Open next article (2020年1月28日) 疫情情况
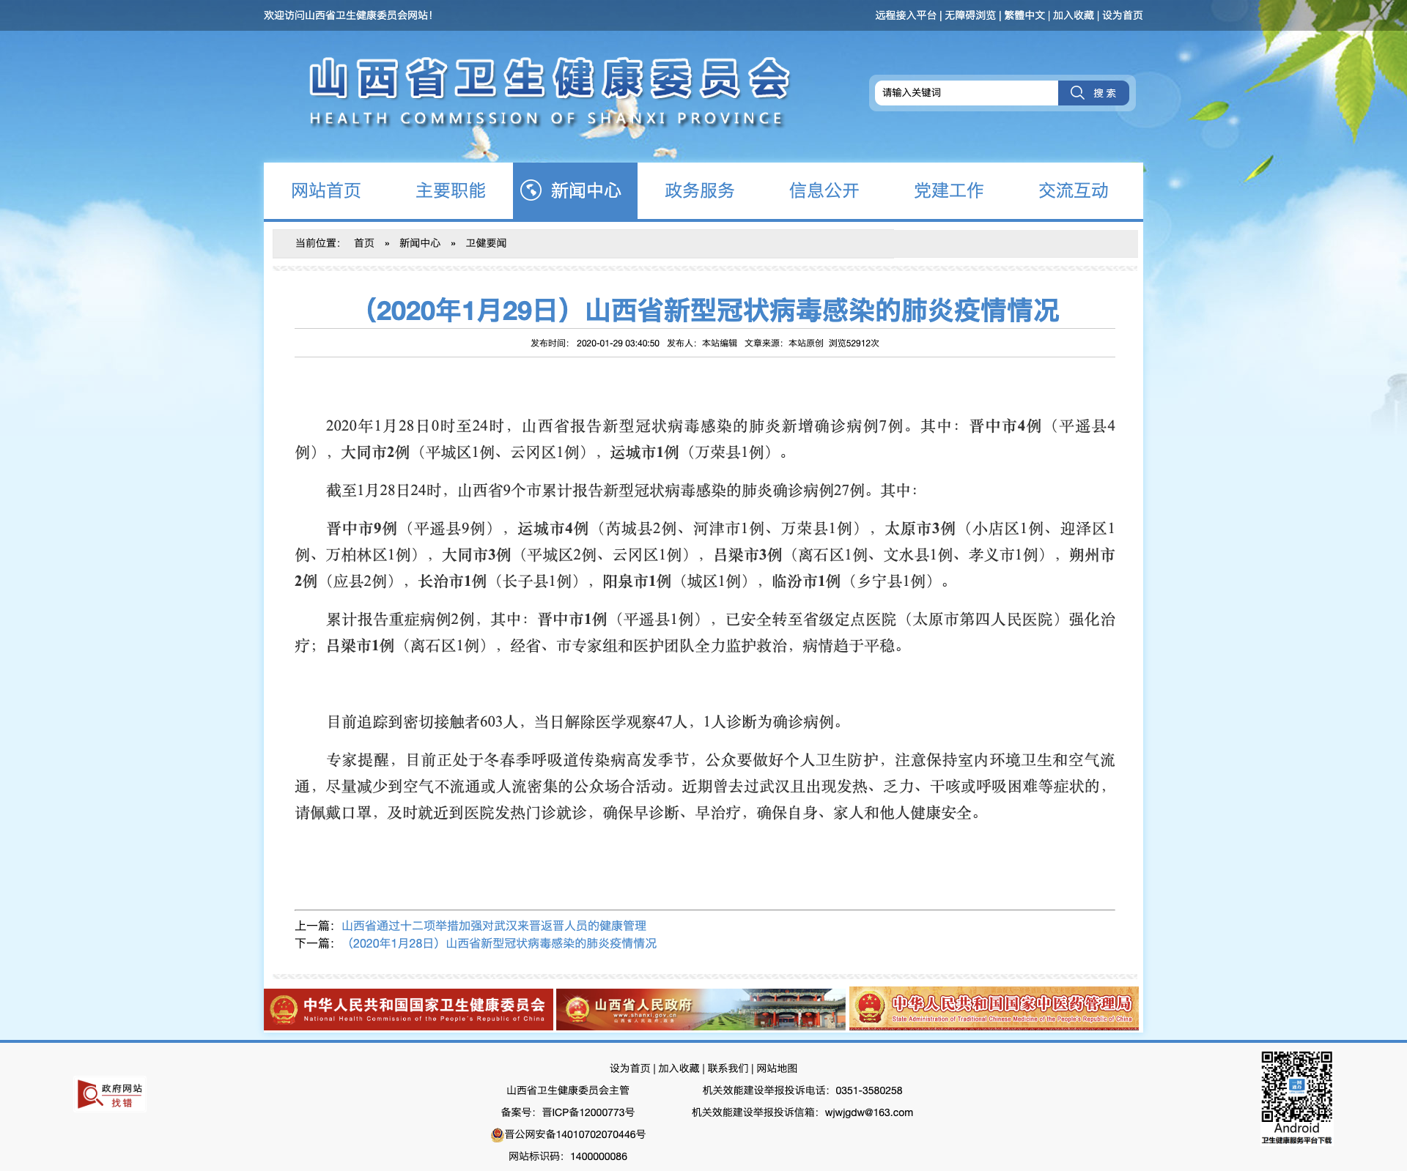 click(x=499, y=943)
